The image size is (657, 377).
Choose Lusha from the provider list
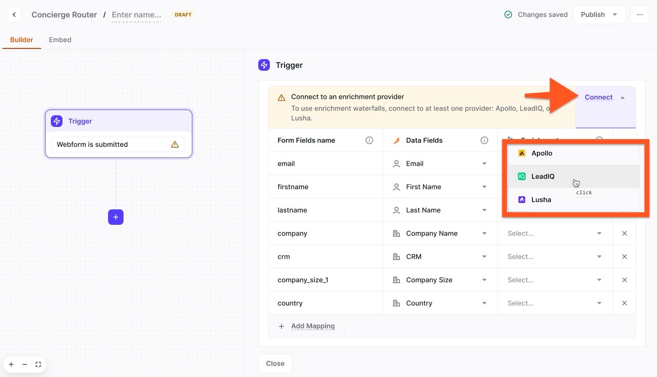(574, 200)
